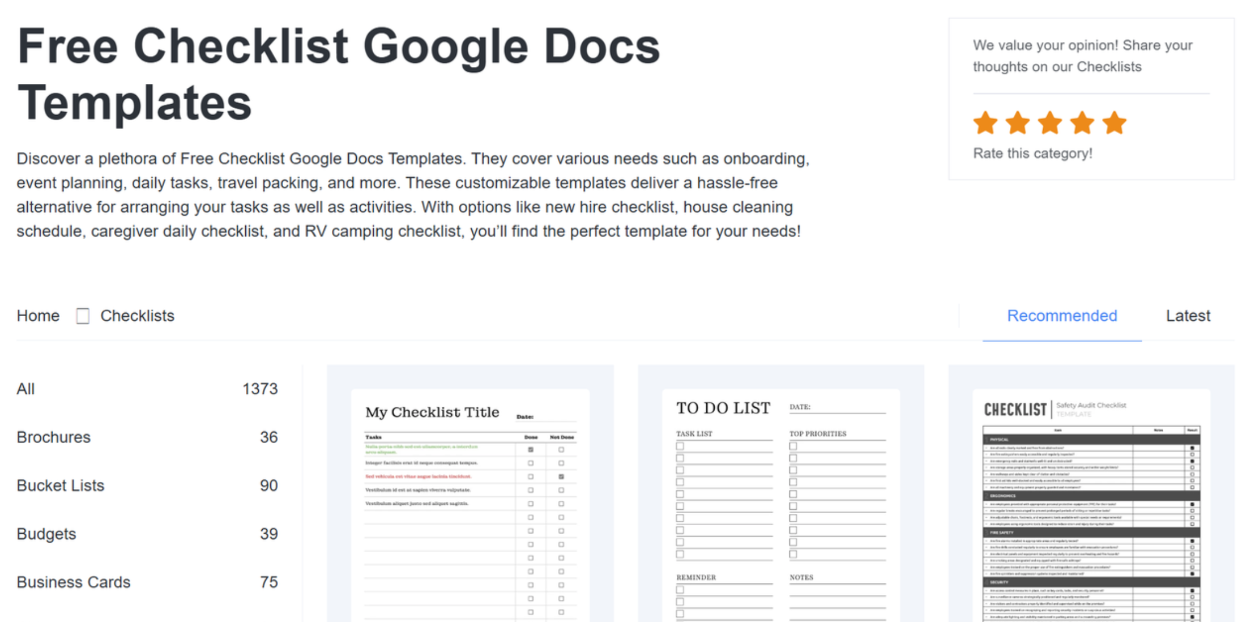Select the All category in sidebar
The image size is (1255, 622).
click(25, 389)
